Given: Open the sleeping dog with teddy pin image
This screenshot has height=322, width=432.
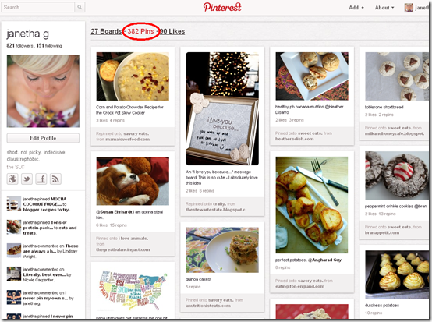Looking at the screenshot, I should [x=133, y=181].
